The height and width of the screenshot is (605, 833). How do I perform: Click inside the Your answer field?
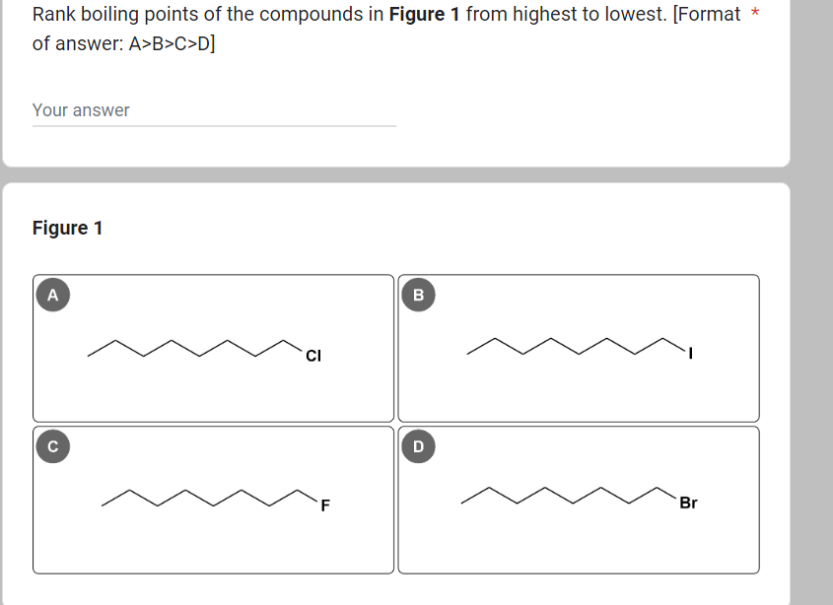[197, 109]
